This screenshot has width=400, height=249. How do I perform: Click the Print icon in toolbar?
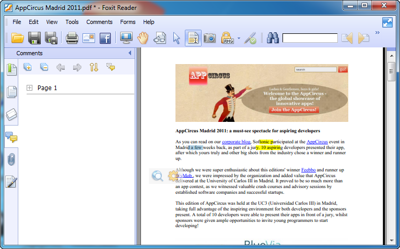(72, 38)
